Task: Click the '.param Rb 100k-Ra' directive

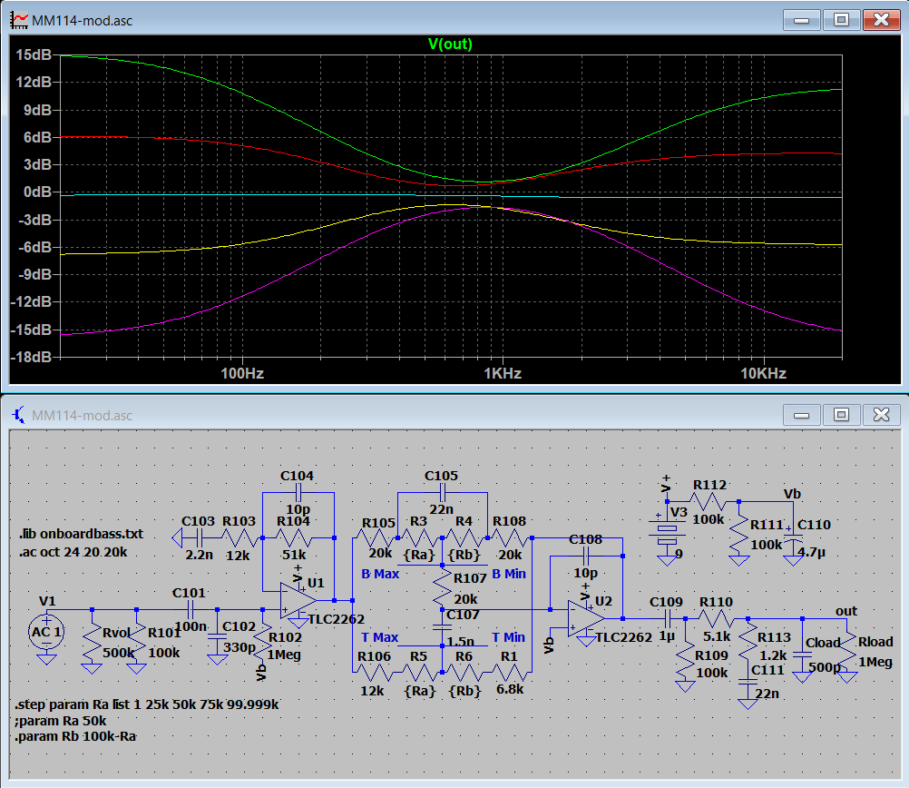Action: point(75,736)
